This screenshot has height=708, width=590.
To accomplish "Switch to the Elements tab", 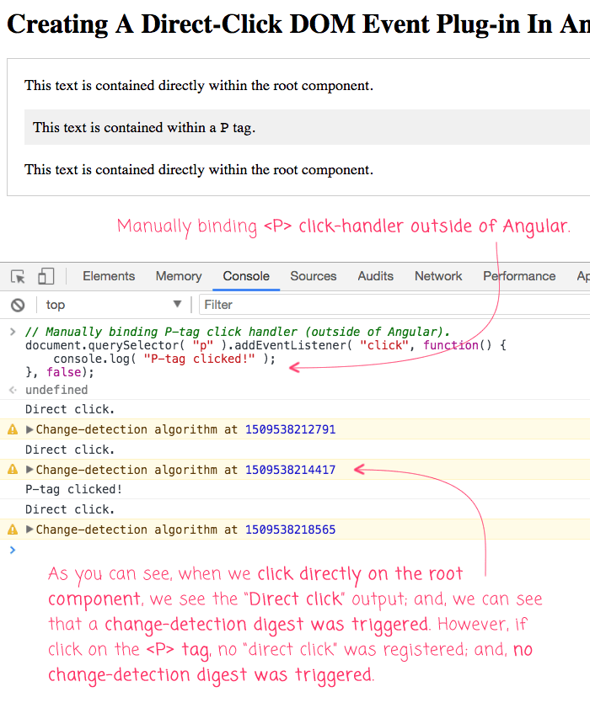I will (x=108, y=276).
